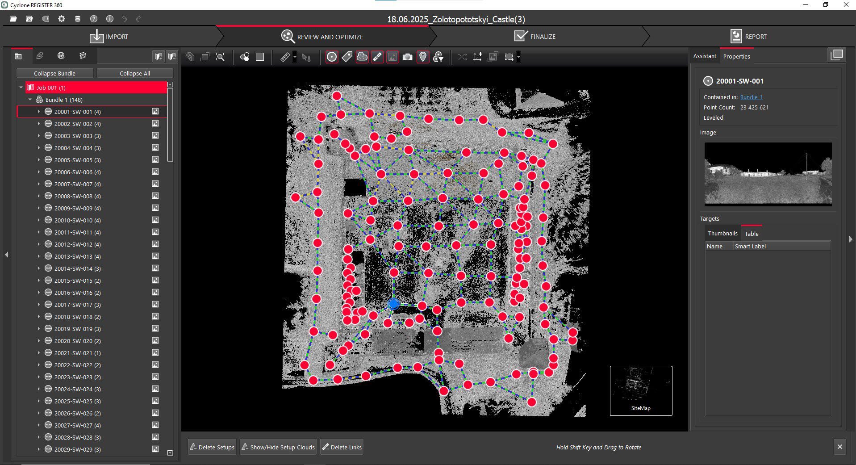Screen dimensions: 856x465
Task: Click the Delete Setups button
Action: [x=212, y=447]
